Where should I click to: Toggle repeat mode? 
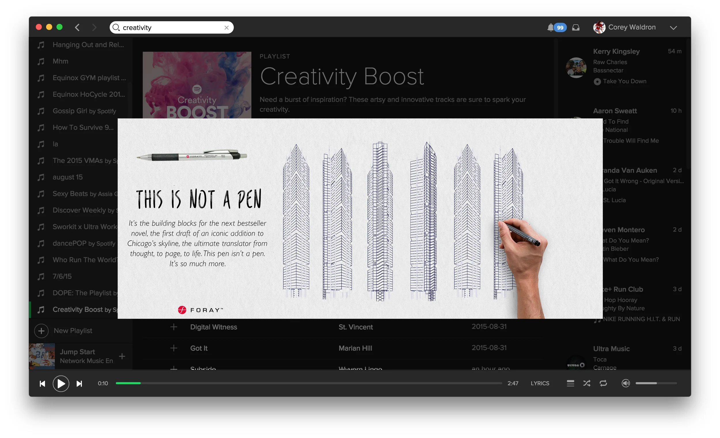click(603, 383)
